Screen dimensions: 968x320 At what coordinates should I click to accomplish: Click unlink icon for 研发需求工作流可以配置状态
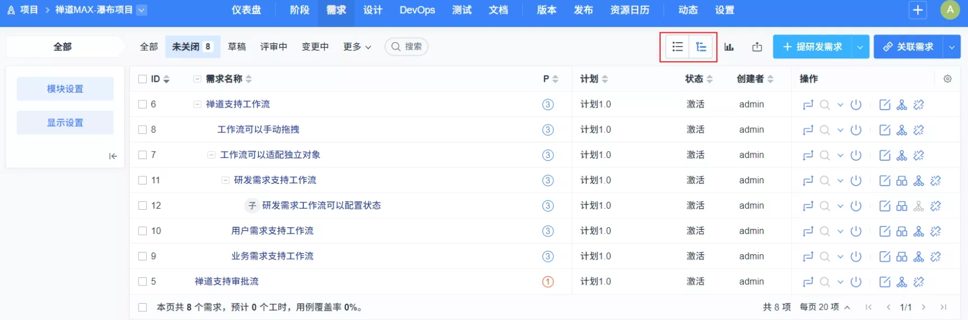tap(936, 206)
